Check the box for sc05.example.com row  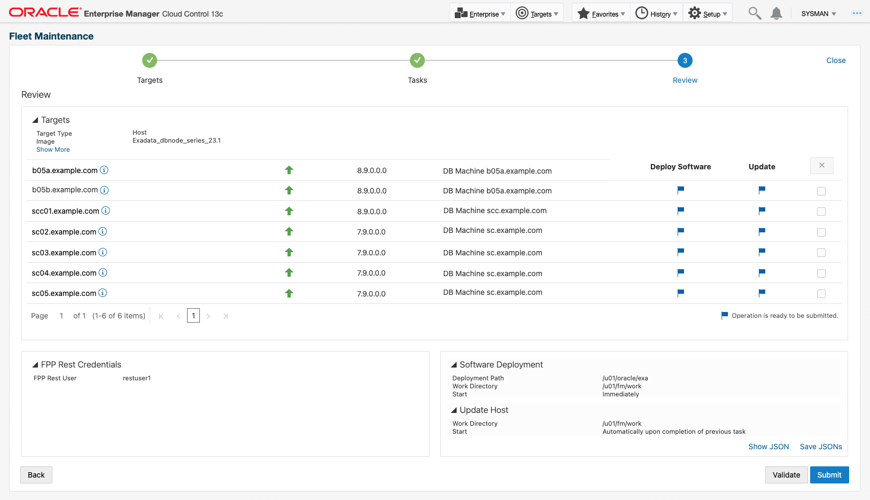point(821,294)
